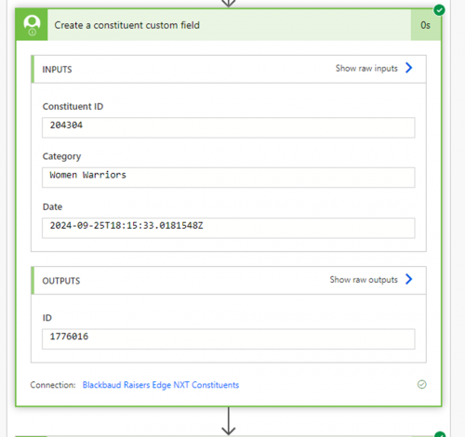This screenshot has width=465, height=437.
Task: Click the Blackbaud constituent connector icon
Action: 32,25
